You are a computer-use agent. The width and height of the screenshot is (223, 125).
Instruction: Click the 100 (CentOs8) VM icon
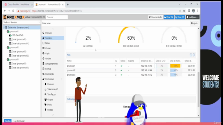point(10,35)
